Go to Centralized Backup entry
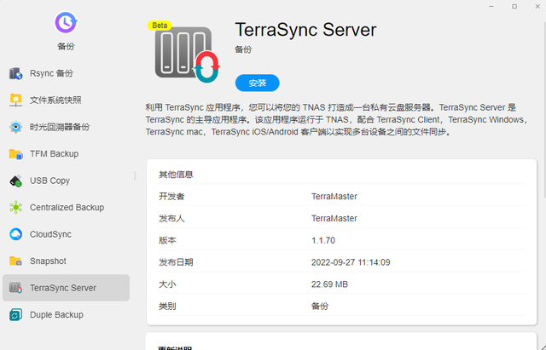Image resolution: width=546 pixels, height=350 pixels. 67,208
